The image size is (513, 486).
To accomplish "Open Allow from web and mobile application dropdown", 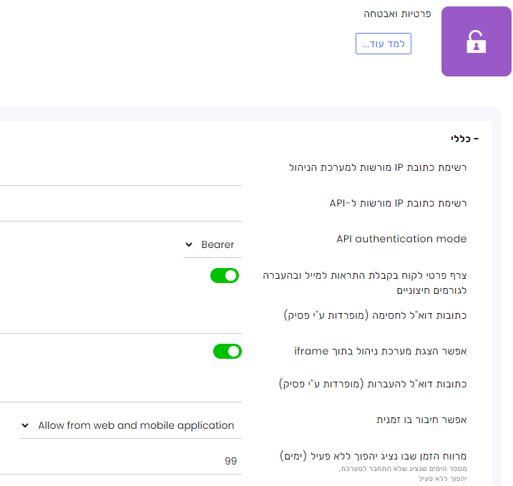I will click(130, 425).
